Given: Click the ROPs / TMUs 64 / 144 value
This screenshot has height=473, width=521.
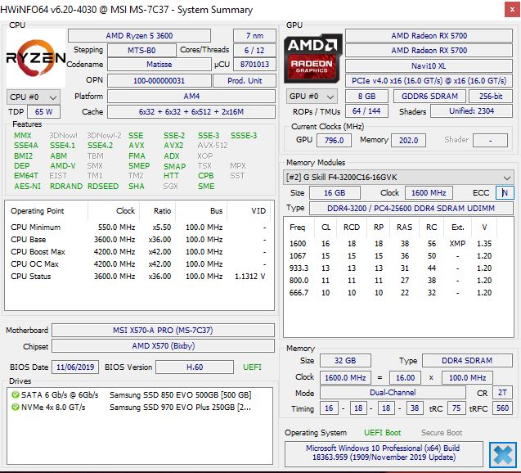Looking at the screenshot, I should click(x=366, y=111).
